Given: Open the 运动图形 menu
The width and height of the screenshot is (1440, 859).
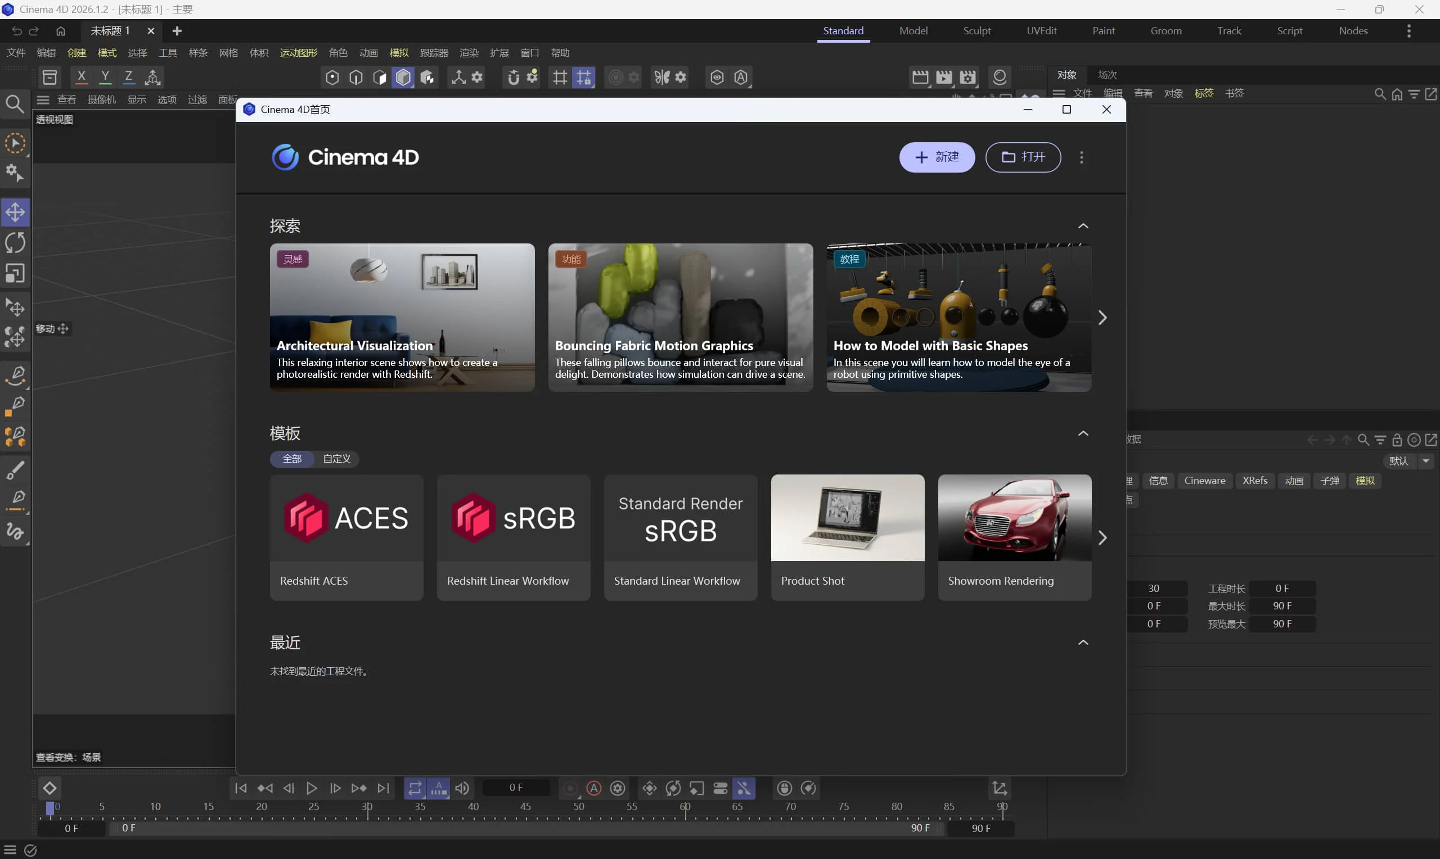Looking at the screenshot, I should [298, 53].
